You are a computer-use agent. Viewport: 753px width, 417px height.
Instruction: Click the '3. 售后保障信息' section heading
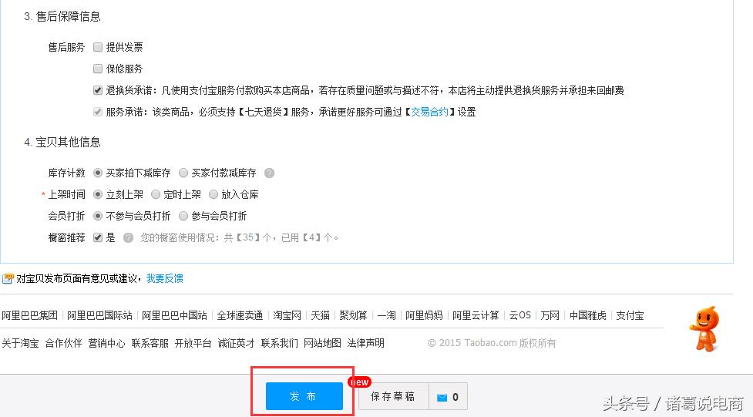click(x=62, y=17)
